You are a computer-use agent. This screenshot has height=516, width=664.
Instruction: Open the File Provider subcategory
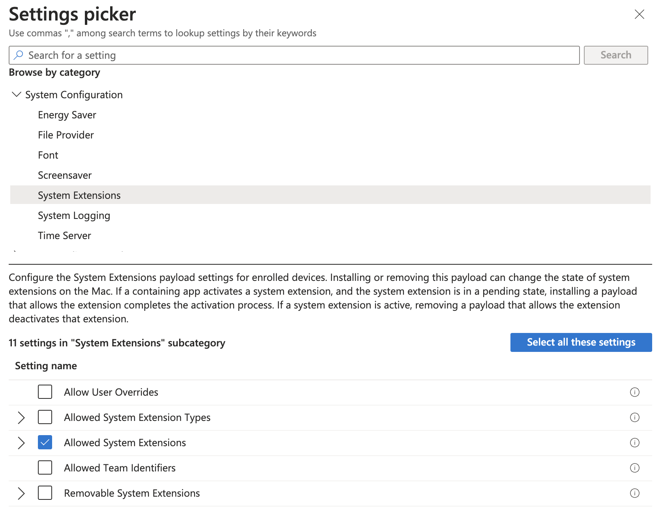point(66,135)
